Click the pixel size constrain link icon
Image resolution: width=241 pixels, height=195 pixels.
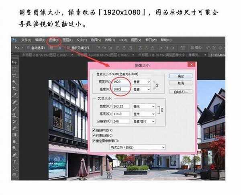point(156,85)
